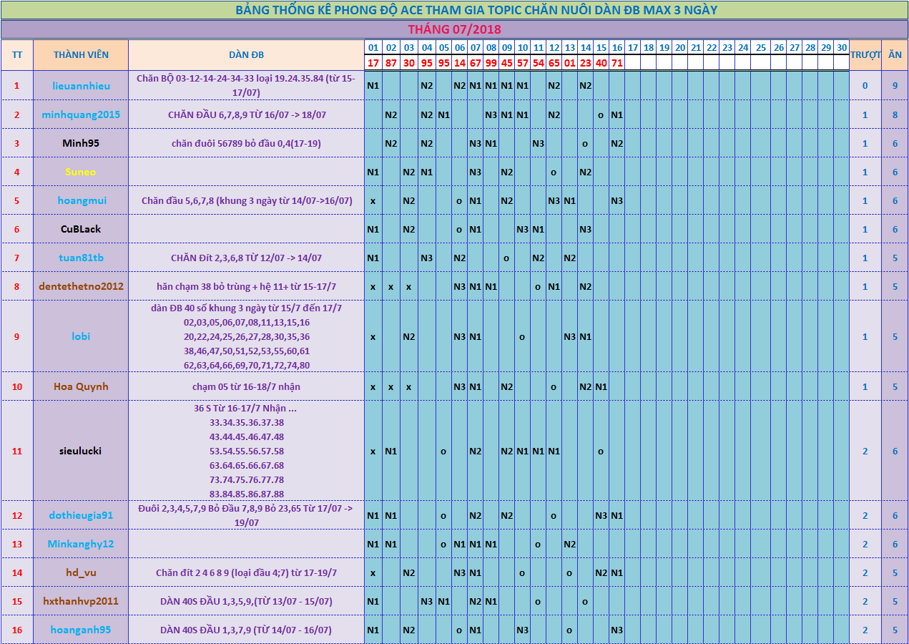Select the day 30 column header

point(842,47)
